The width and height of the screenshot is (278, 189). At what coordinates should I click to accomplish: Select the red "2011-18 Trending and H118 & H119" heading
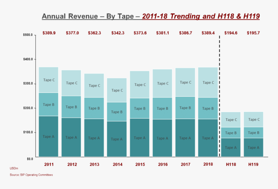coord(201,16)
